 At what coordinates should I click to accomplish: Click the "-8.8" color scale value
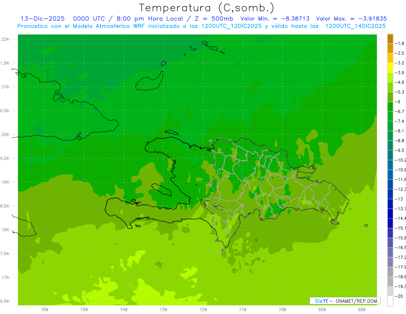pos(400,141)
